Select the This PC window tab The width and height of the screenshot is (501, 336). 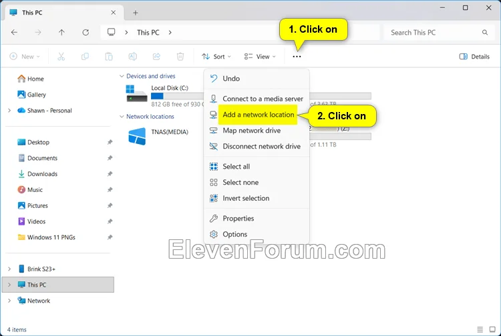[64, 13]
